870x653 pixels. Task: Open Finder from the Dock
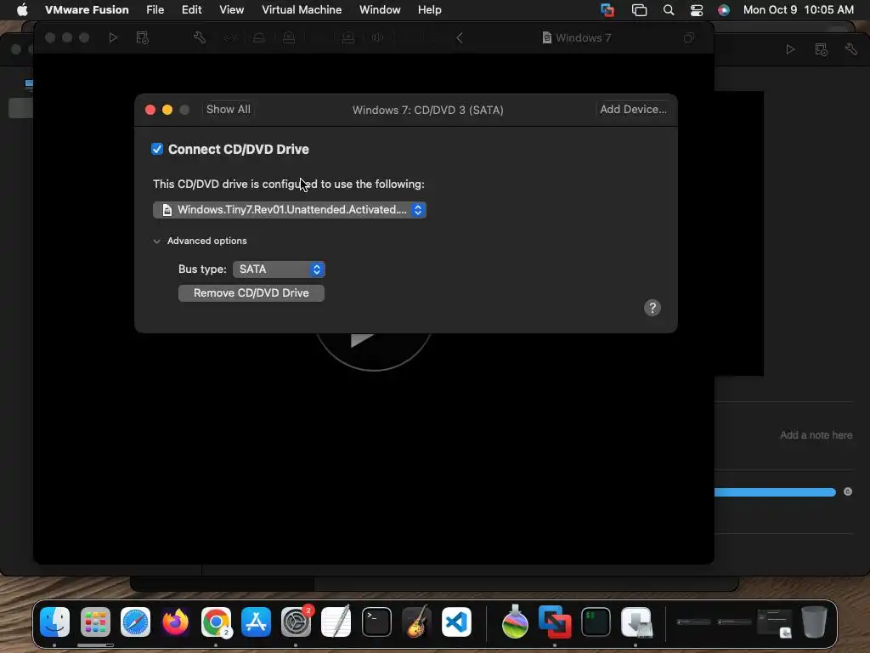[55, 622]
